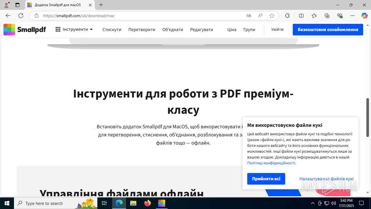Select Редагувати in navigation

pos(201,30)
